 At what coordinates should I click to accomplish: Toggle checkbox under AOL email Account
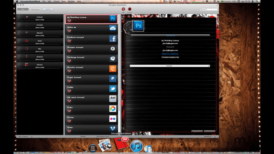[x=69, y=101]
